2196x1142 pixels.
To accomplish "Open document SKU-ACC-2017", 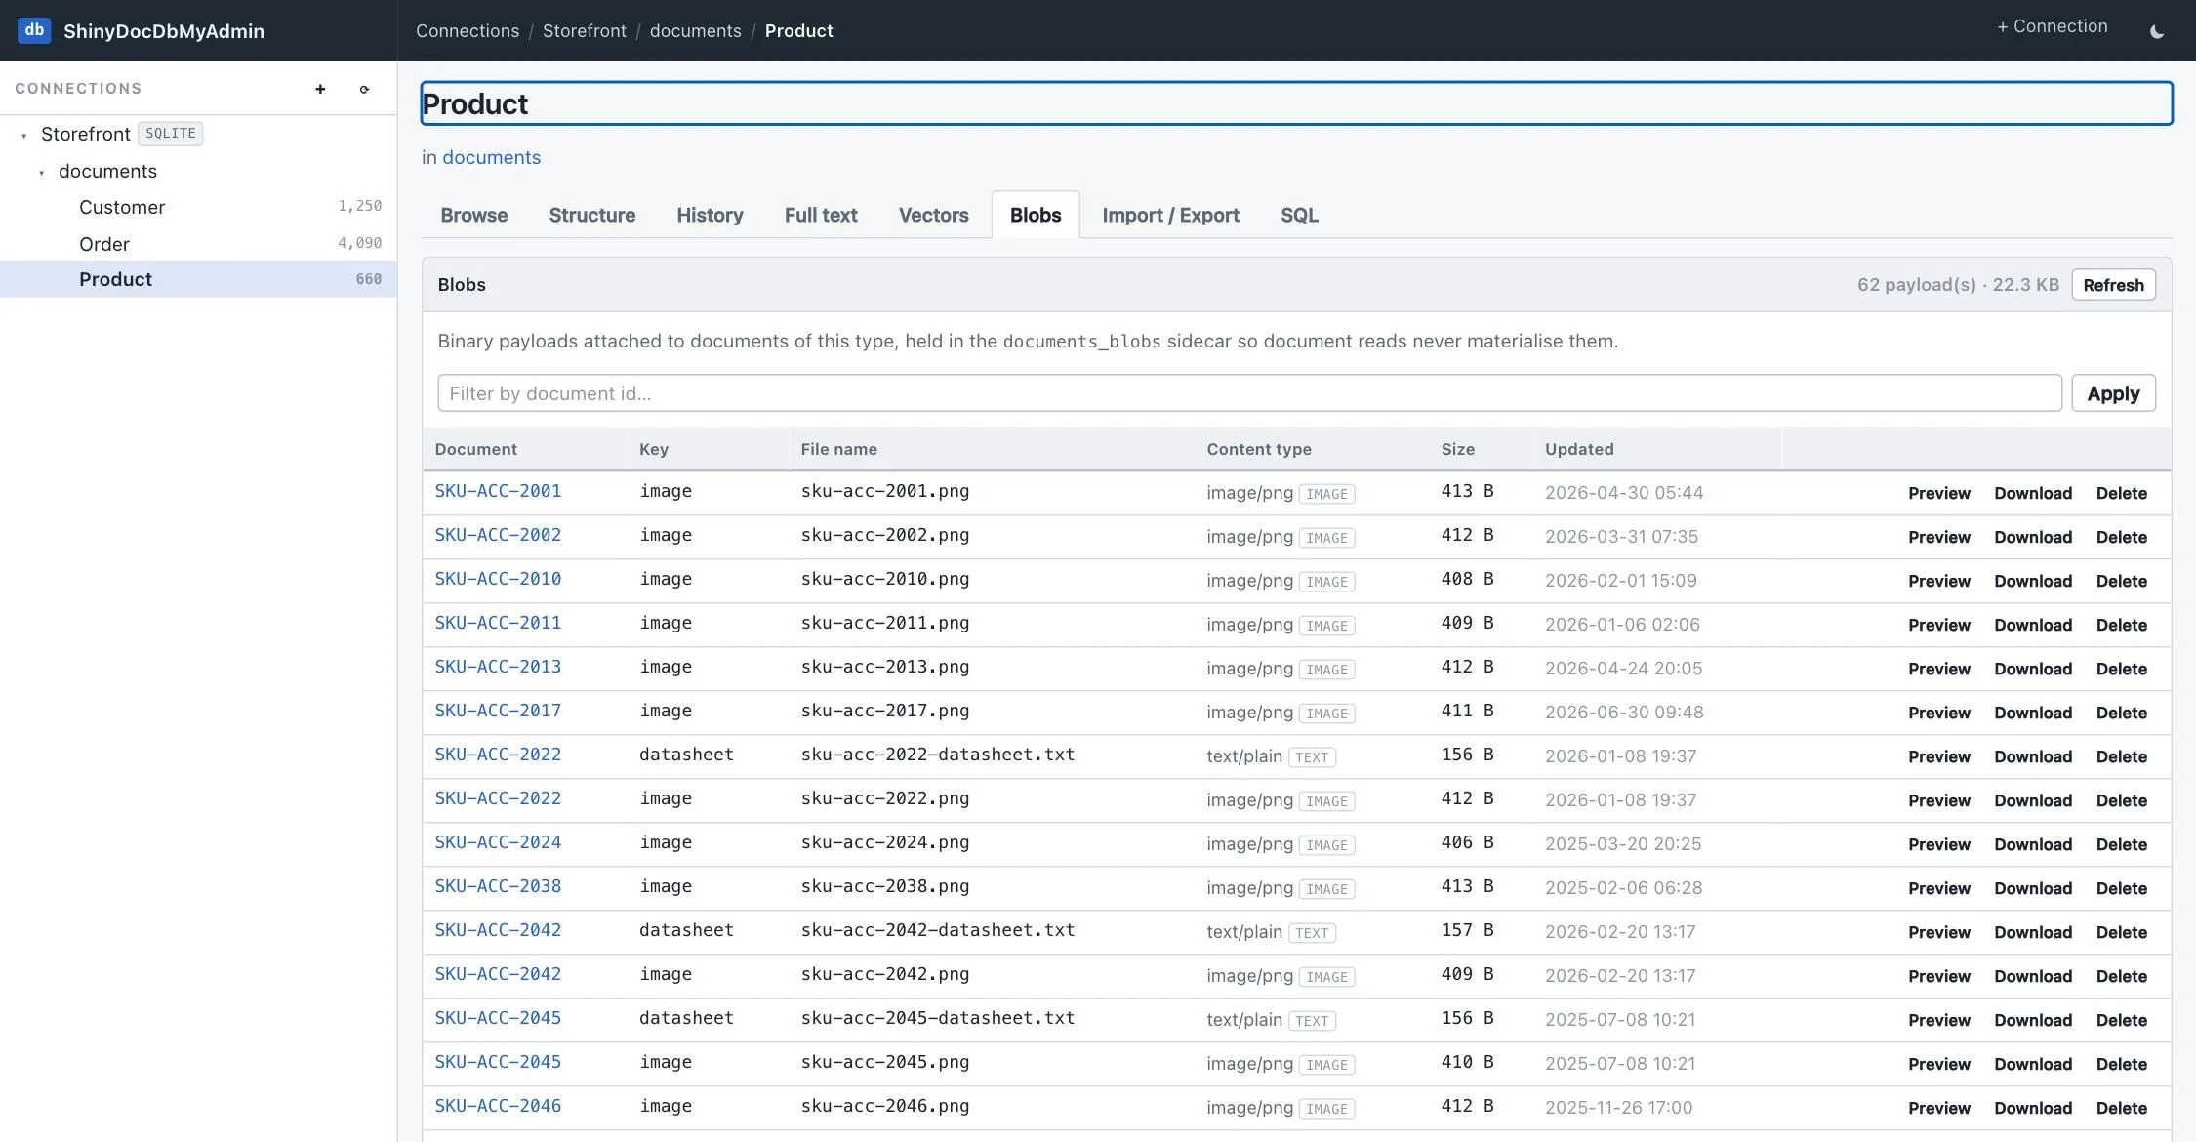I will coord(498,711).
